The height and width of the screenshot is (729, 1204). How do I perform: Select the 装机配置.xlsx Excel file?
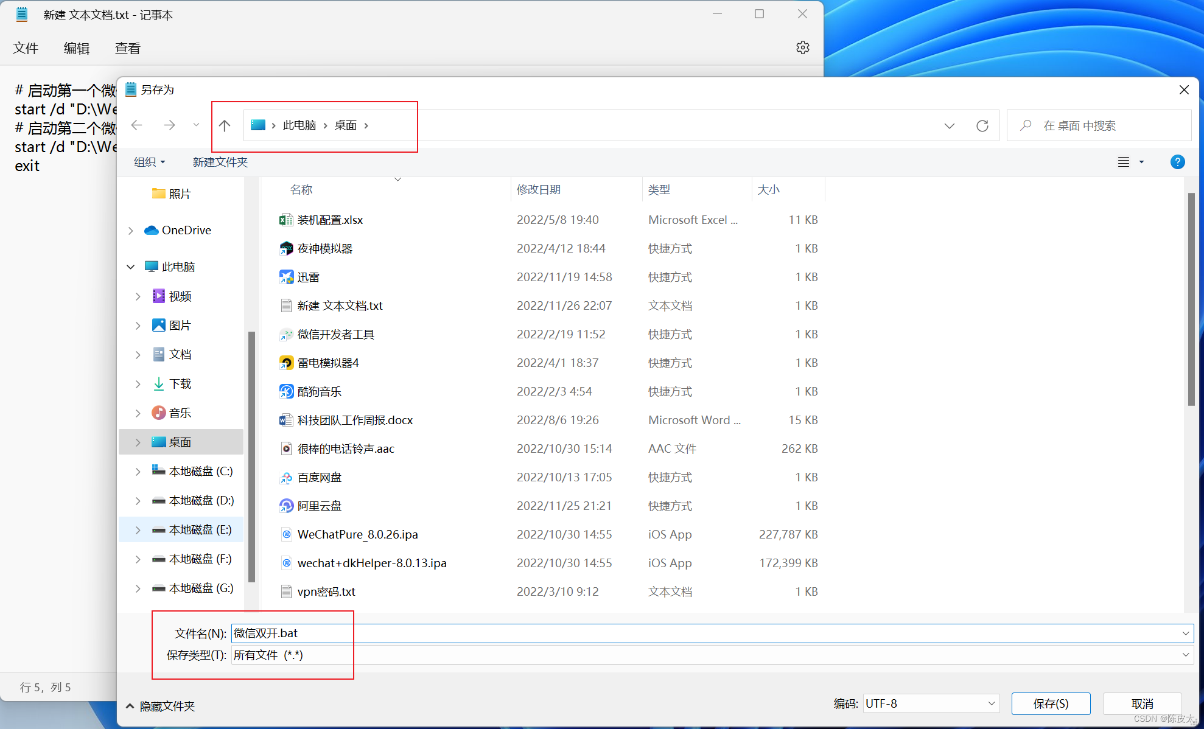[x=329, y=220]
